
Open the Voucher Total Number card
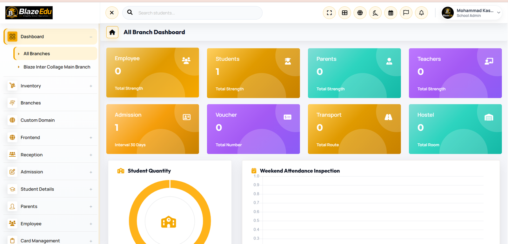253,129
